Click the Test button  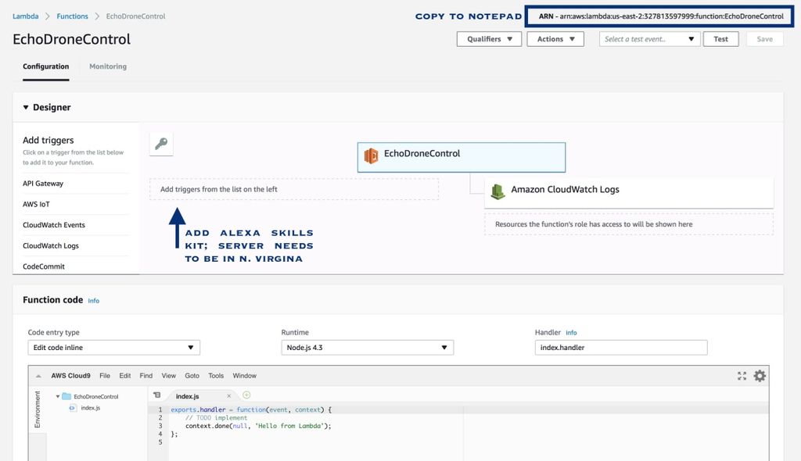[720, 39]
